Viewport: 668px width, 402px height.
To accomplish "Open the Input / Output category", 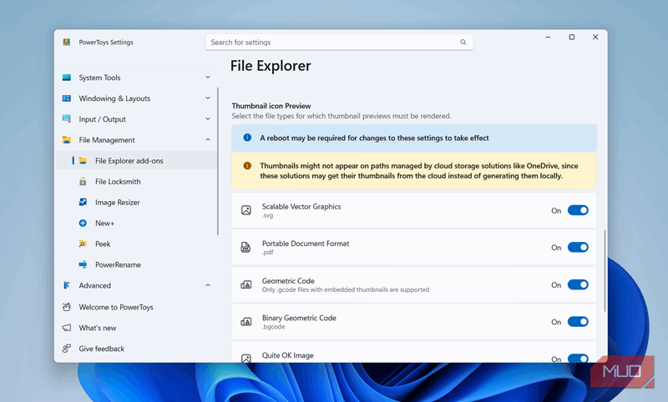I will pyautogui.click(x=102, y=119).
